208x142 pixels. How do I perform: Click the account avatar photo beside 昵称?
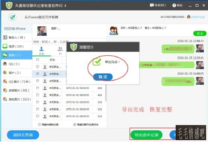(x=42, y=31)
